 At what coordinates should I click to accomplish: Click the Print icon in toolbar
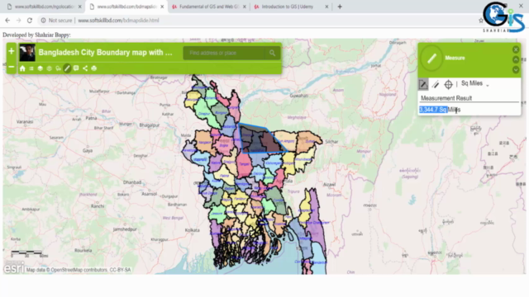[93, 68]
